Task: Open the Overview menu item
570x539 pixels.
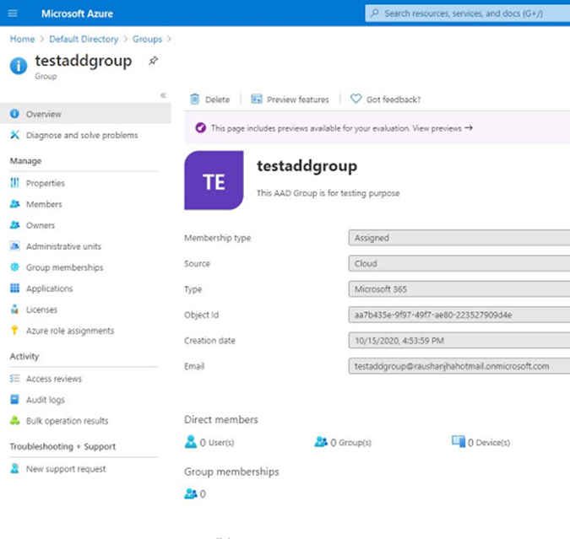Action: tap(85, 114)
